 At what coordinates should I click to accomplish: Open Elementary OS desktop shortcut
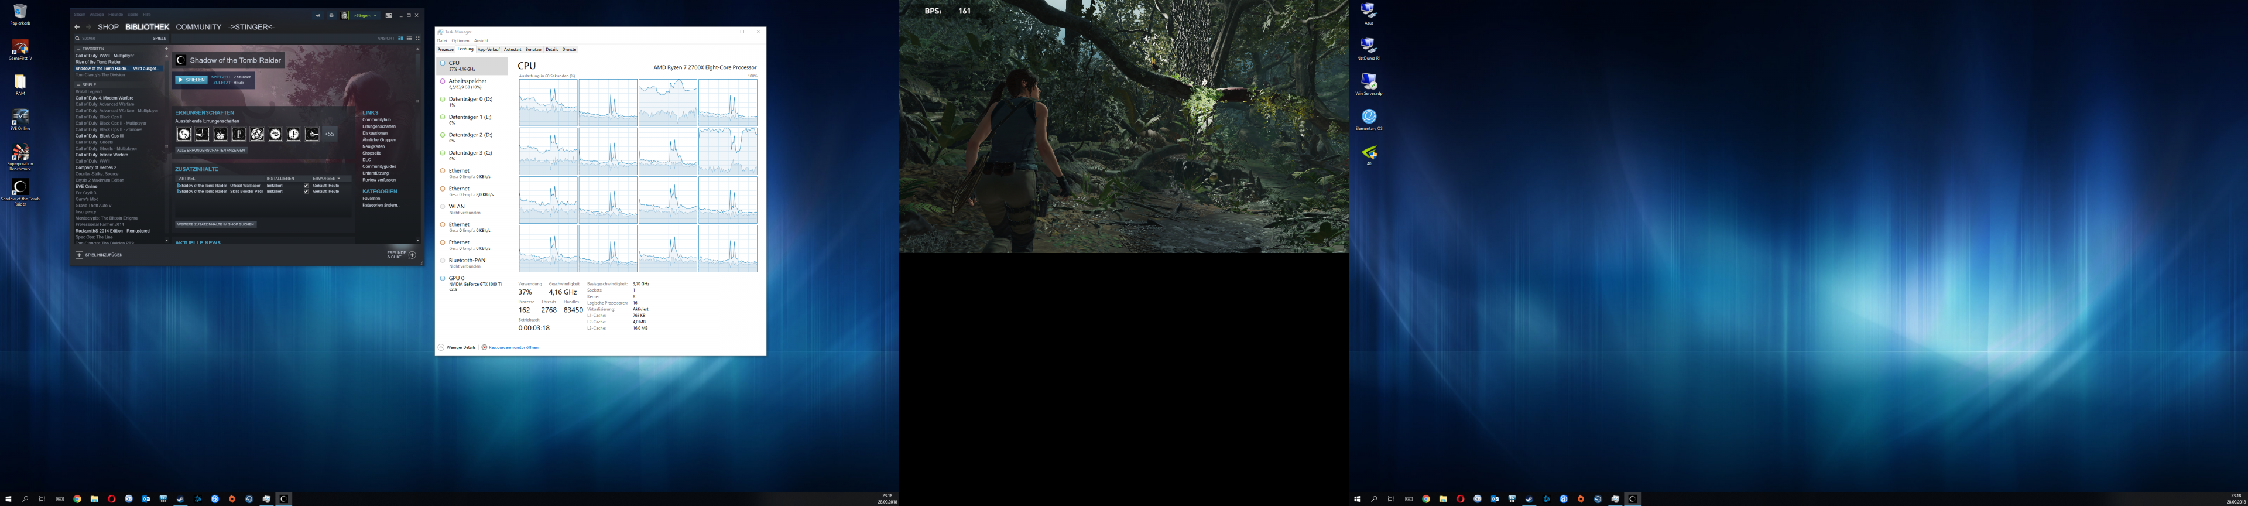pos(1368,119)
